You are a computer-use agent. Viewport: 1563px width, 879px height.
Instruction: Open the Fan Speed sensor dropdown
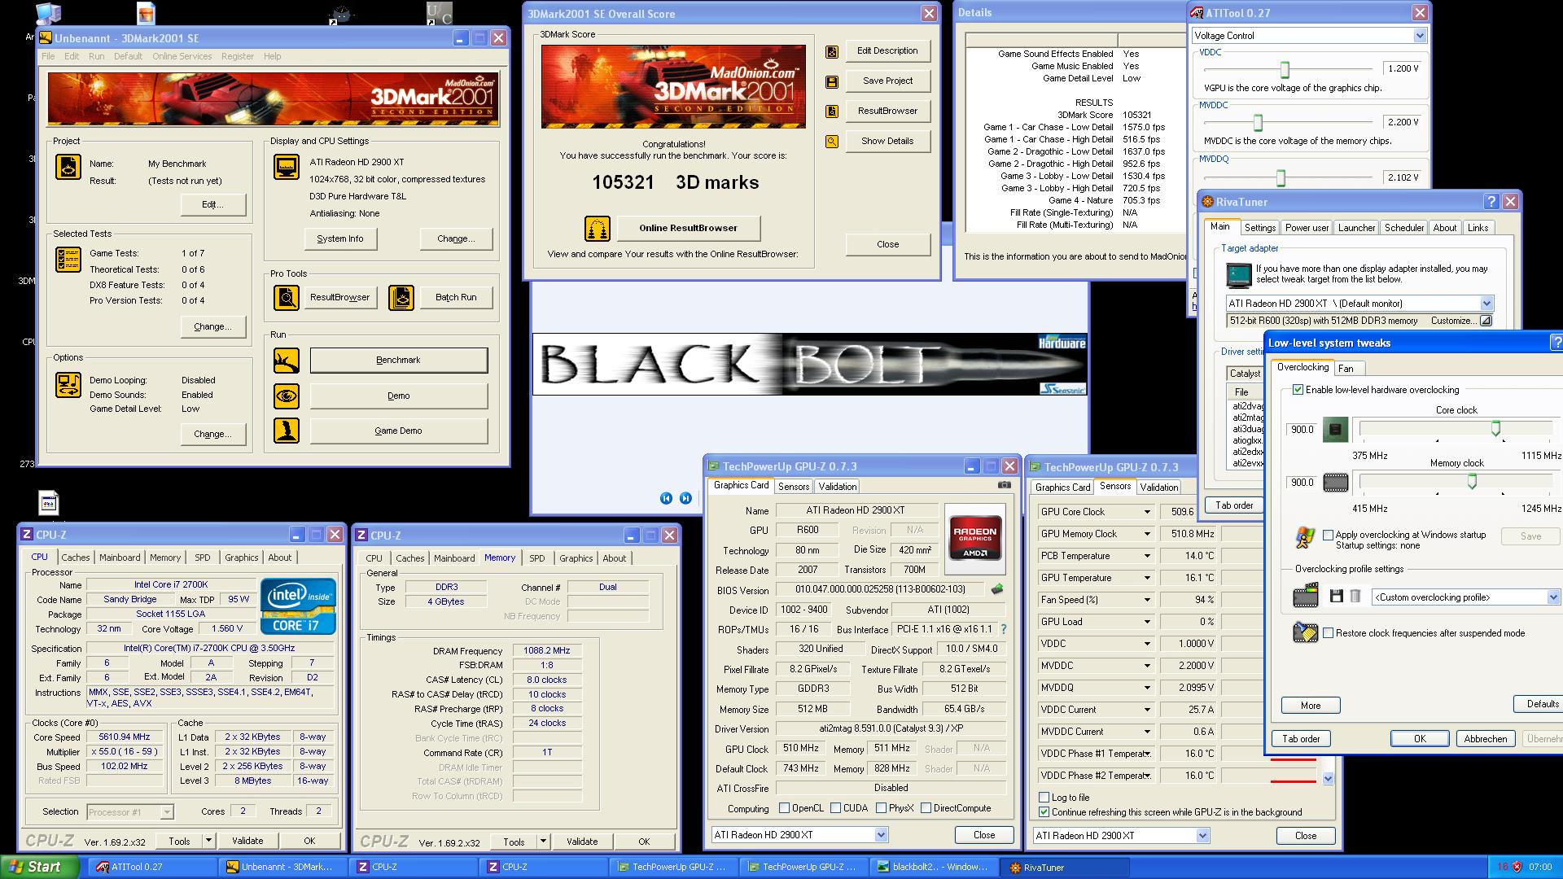pos(1147,600)
